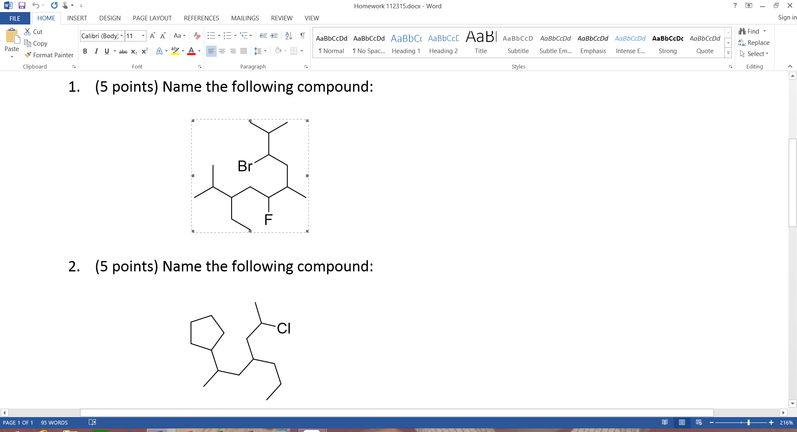Apply Superscript formatting
Viewport: 797px width, 432px height.
coord(144,51)
